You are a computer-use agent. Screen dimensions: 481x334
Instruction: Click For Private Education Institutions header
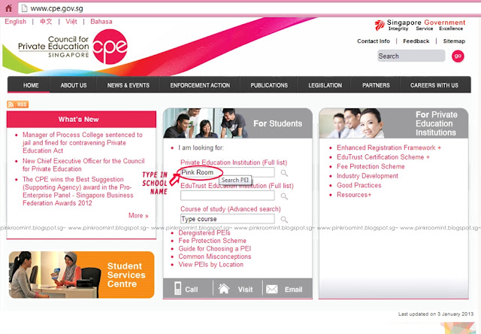coord(394,123)
